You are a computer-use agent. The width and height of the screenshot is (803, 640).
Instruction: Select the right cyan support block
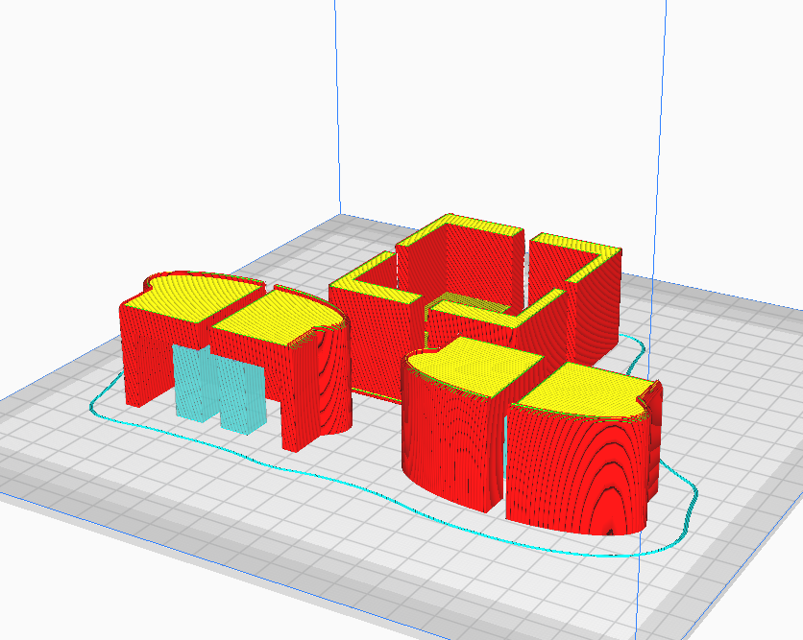tap(242, 395)
